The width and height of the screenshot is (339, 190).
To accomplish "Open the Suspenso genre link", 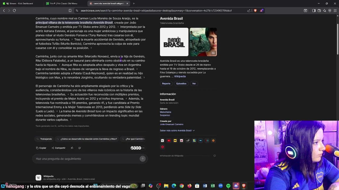I will (165, 115).
